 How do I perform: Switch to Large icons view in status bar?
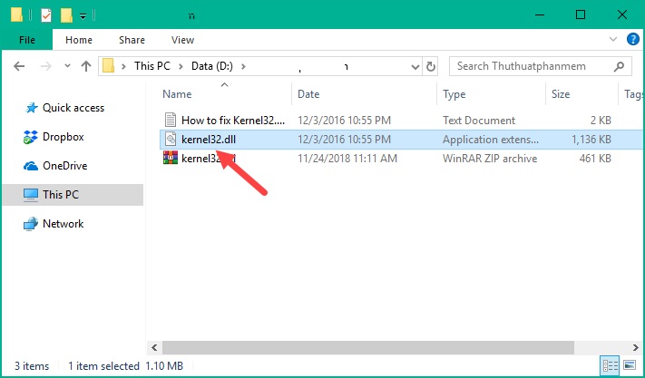tap(630, 364)
